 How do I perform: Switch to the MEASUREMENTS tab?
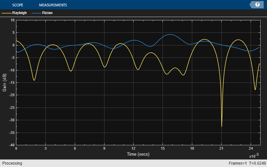[53, 5]
